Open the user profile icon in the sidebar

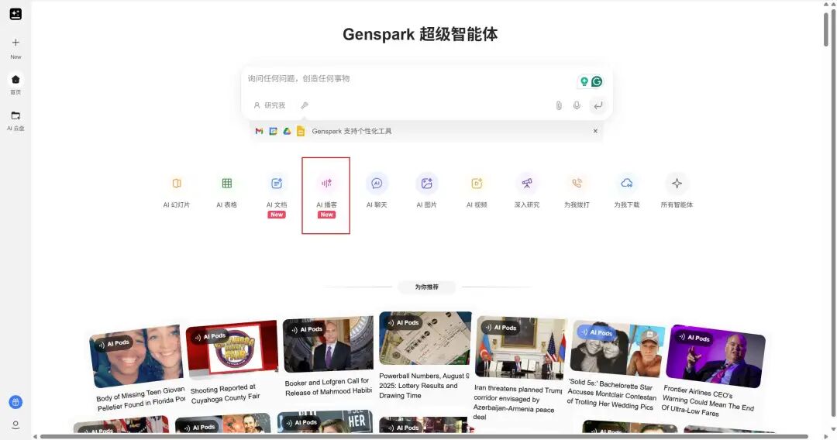15,425
